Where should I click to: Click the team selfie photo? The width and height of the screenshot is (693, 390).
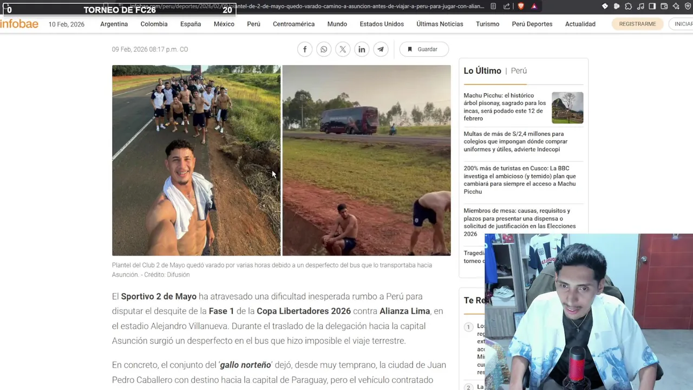tap(196, 160)
